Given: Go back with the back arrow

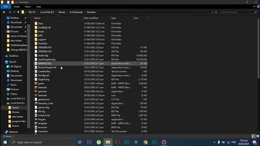Looking at the screenshot, I should coord(4,12).
